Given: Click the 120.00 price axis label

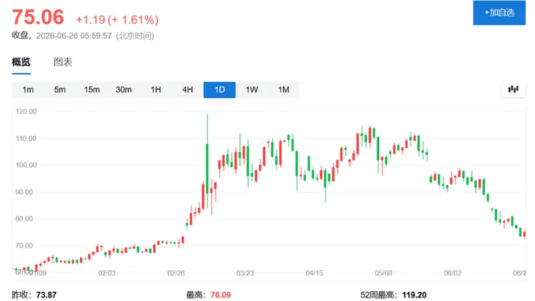Looking at the screenshot, I should [26, 112].
